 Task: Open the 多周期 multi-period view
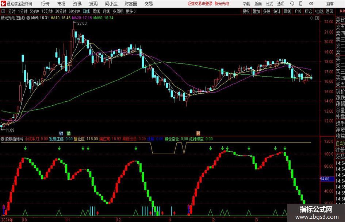click(118, 11)
